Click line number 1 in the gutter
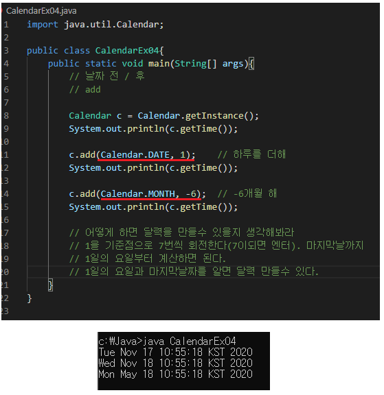Viewport: 384px width, 395px height. pyautogui.click(x=6, y=25)
